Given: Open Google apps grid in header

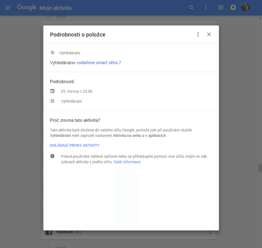Looking at the screenshot, I should (x=221, y=8).
